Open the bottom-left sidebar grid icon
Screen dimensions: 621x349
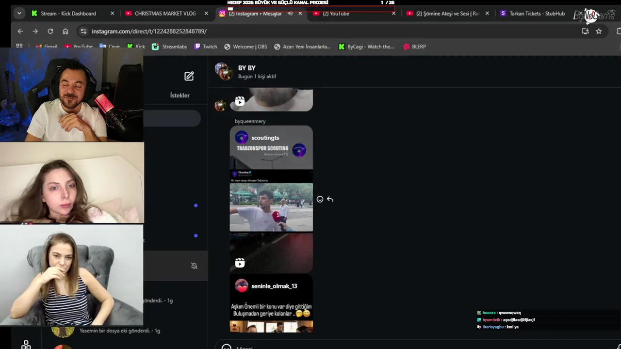tap(26, 345)
